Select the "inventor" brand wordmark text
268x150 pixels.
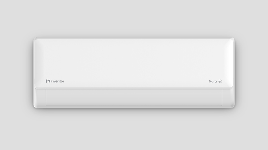click(x=57, y=81)
